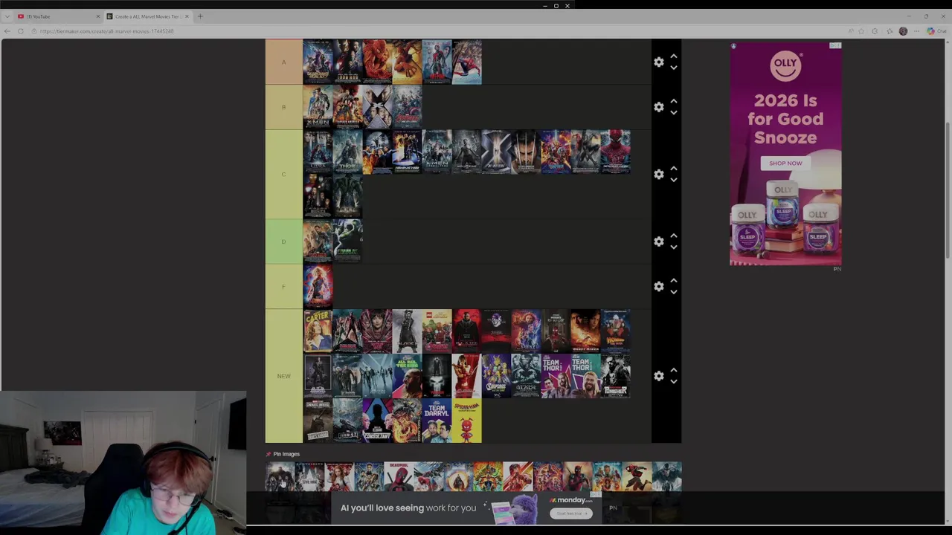Screen dimensions: 952x535
Task: Reload the page with the refresh icon
Action: pos(21,31)
